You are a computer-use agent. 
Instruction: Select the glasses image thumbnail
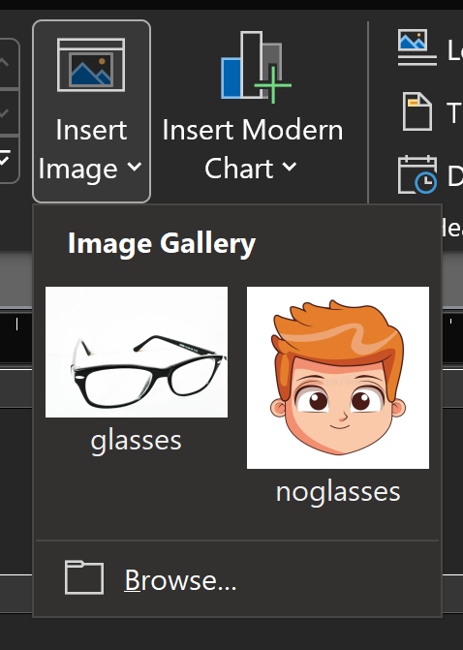click(137, 352)
